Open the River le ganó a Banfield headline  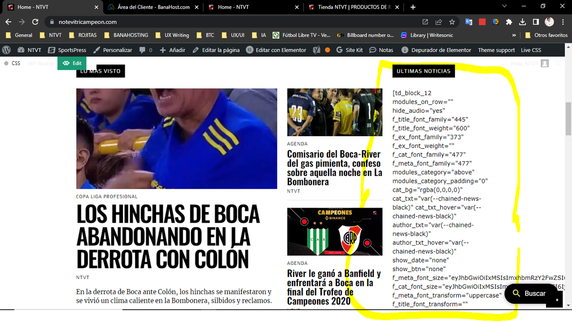(x=334, y=288)
